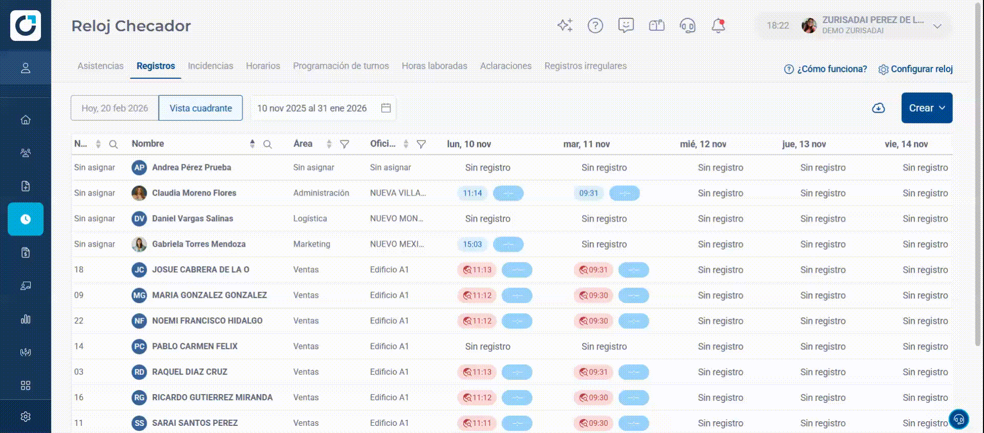Click Gabriela Torres Mendoza's 15:03 entry

point(472,244)
